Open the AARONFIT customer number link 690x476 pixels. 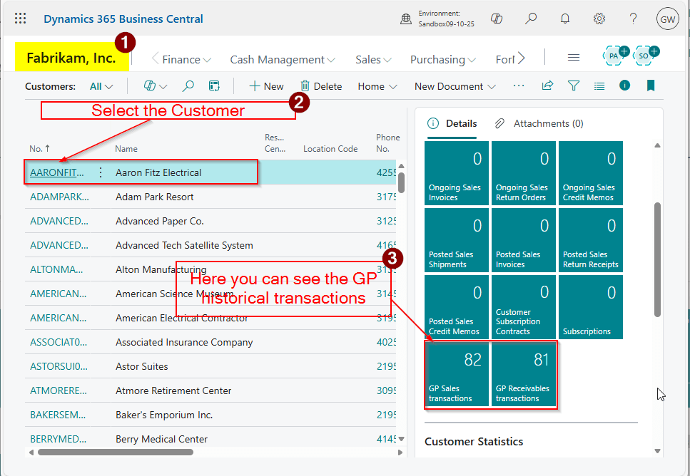(56, 172)
